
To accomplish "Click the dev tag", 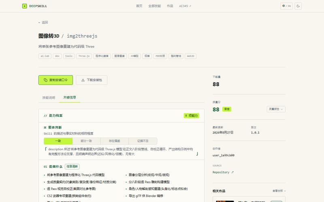I will click(x=57, y=56).
